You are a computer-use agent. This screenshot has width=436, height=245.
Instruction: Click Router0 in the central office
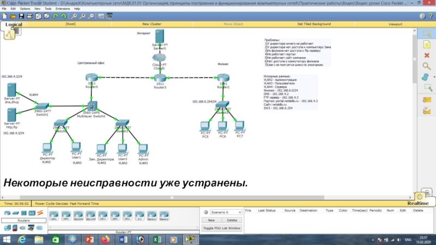pos(92,77)
